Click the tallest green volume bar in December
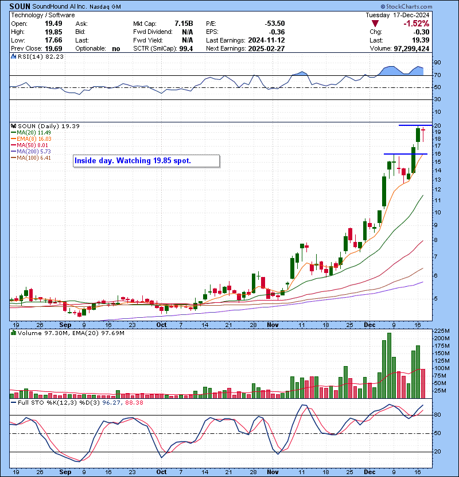Image resolution: width=459 pixels, height=477 pixels. [389, 366]
